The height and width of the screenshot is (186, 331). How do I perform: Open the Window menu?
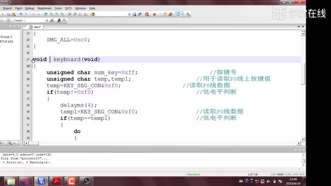[81, 8]
